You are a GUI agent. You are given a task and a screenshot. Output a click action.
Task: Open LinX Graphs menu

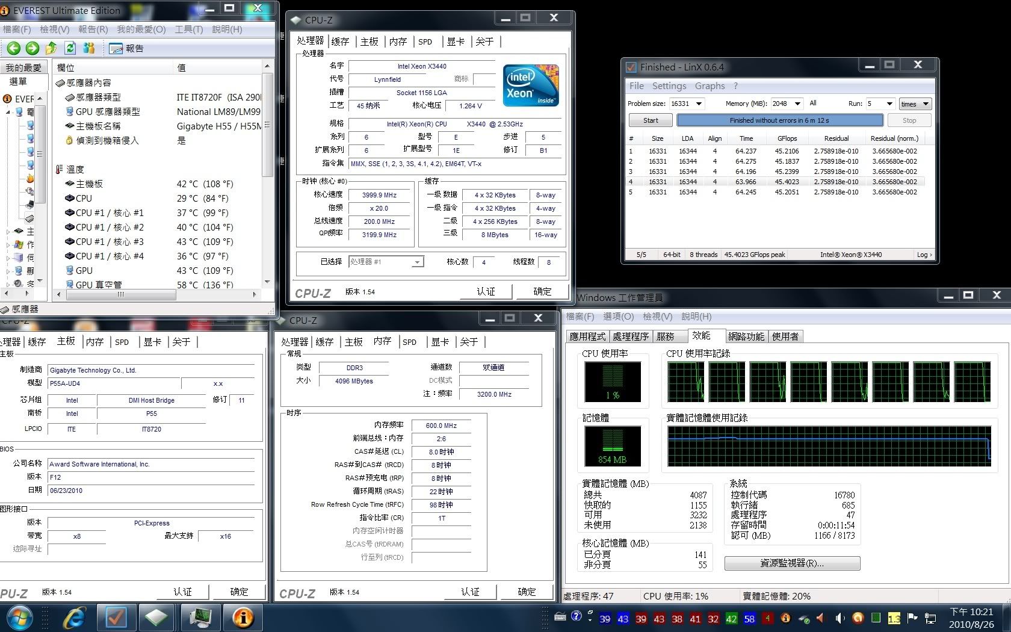(710, 86)
